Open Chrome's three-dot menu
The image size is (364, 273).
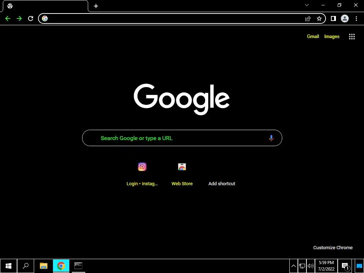[x=356, y=18]
